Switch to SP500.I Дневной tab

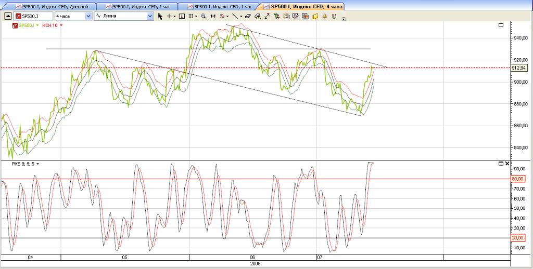(x=51, y=6)
